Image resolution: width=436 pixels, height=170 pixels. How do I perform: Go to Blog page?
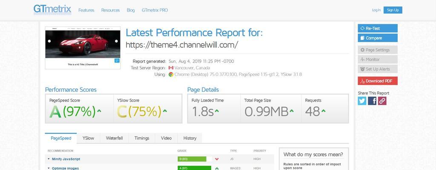(131, 10)
